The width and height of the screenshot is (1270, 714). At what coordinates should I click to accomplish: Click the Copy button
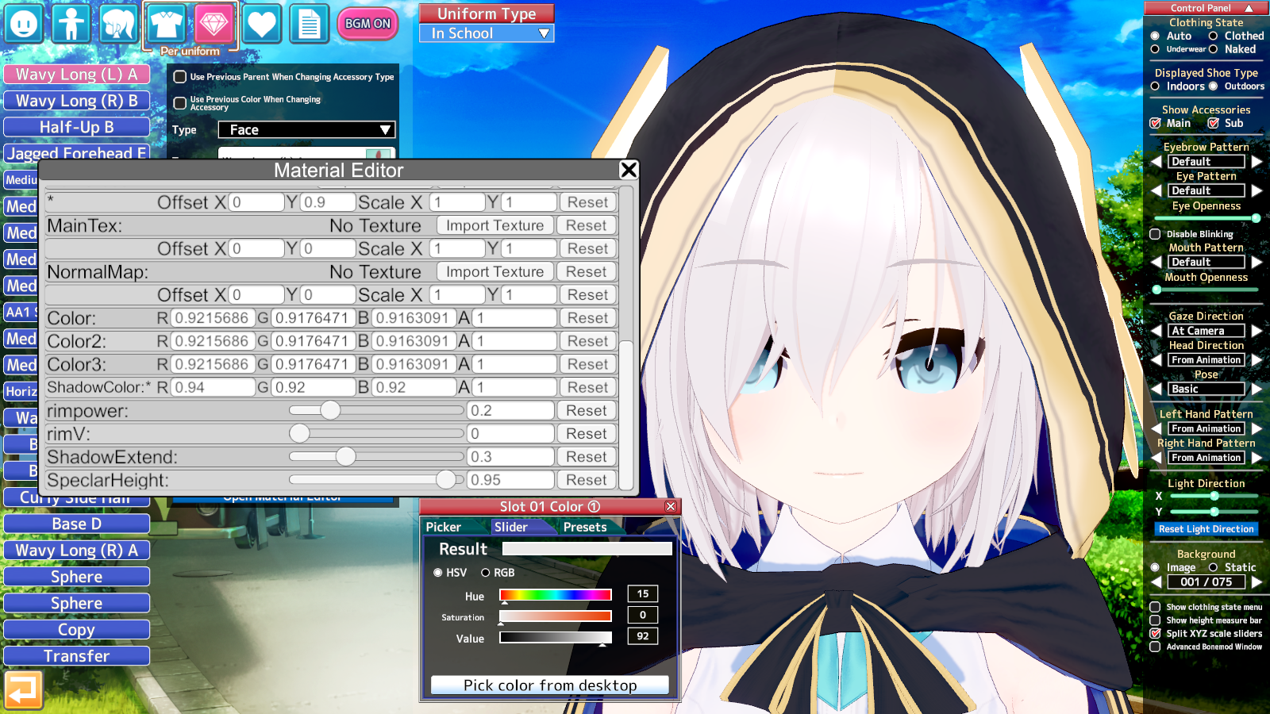[76, 630]
